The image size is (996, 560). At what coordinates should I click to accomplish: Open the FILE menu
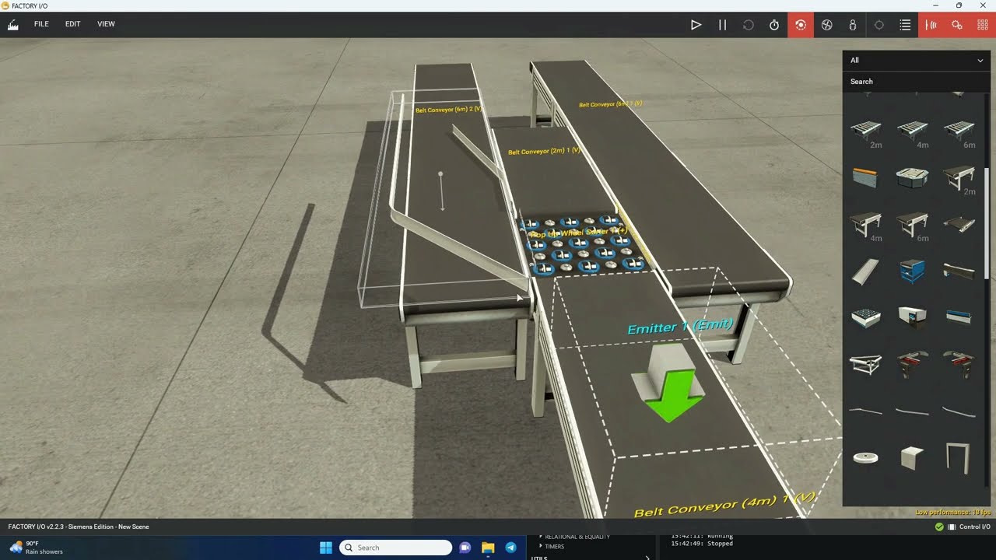(x=41, y=24)
